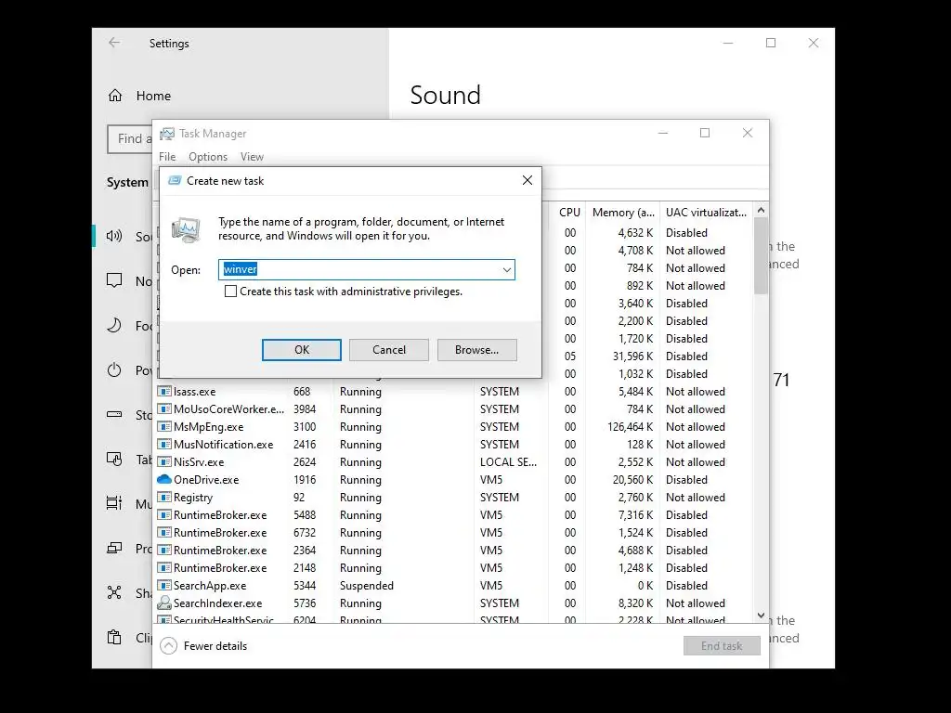The image size is (951, 713).
Task: Enable administrative privileges checkbox
Action: (230, 291)
